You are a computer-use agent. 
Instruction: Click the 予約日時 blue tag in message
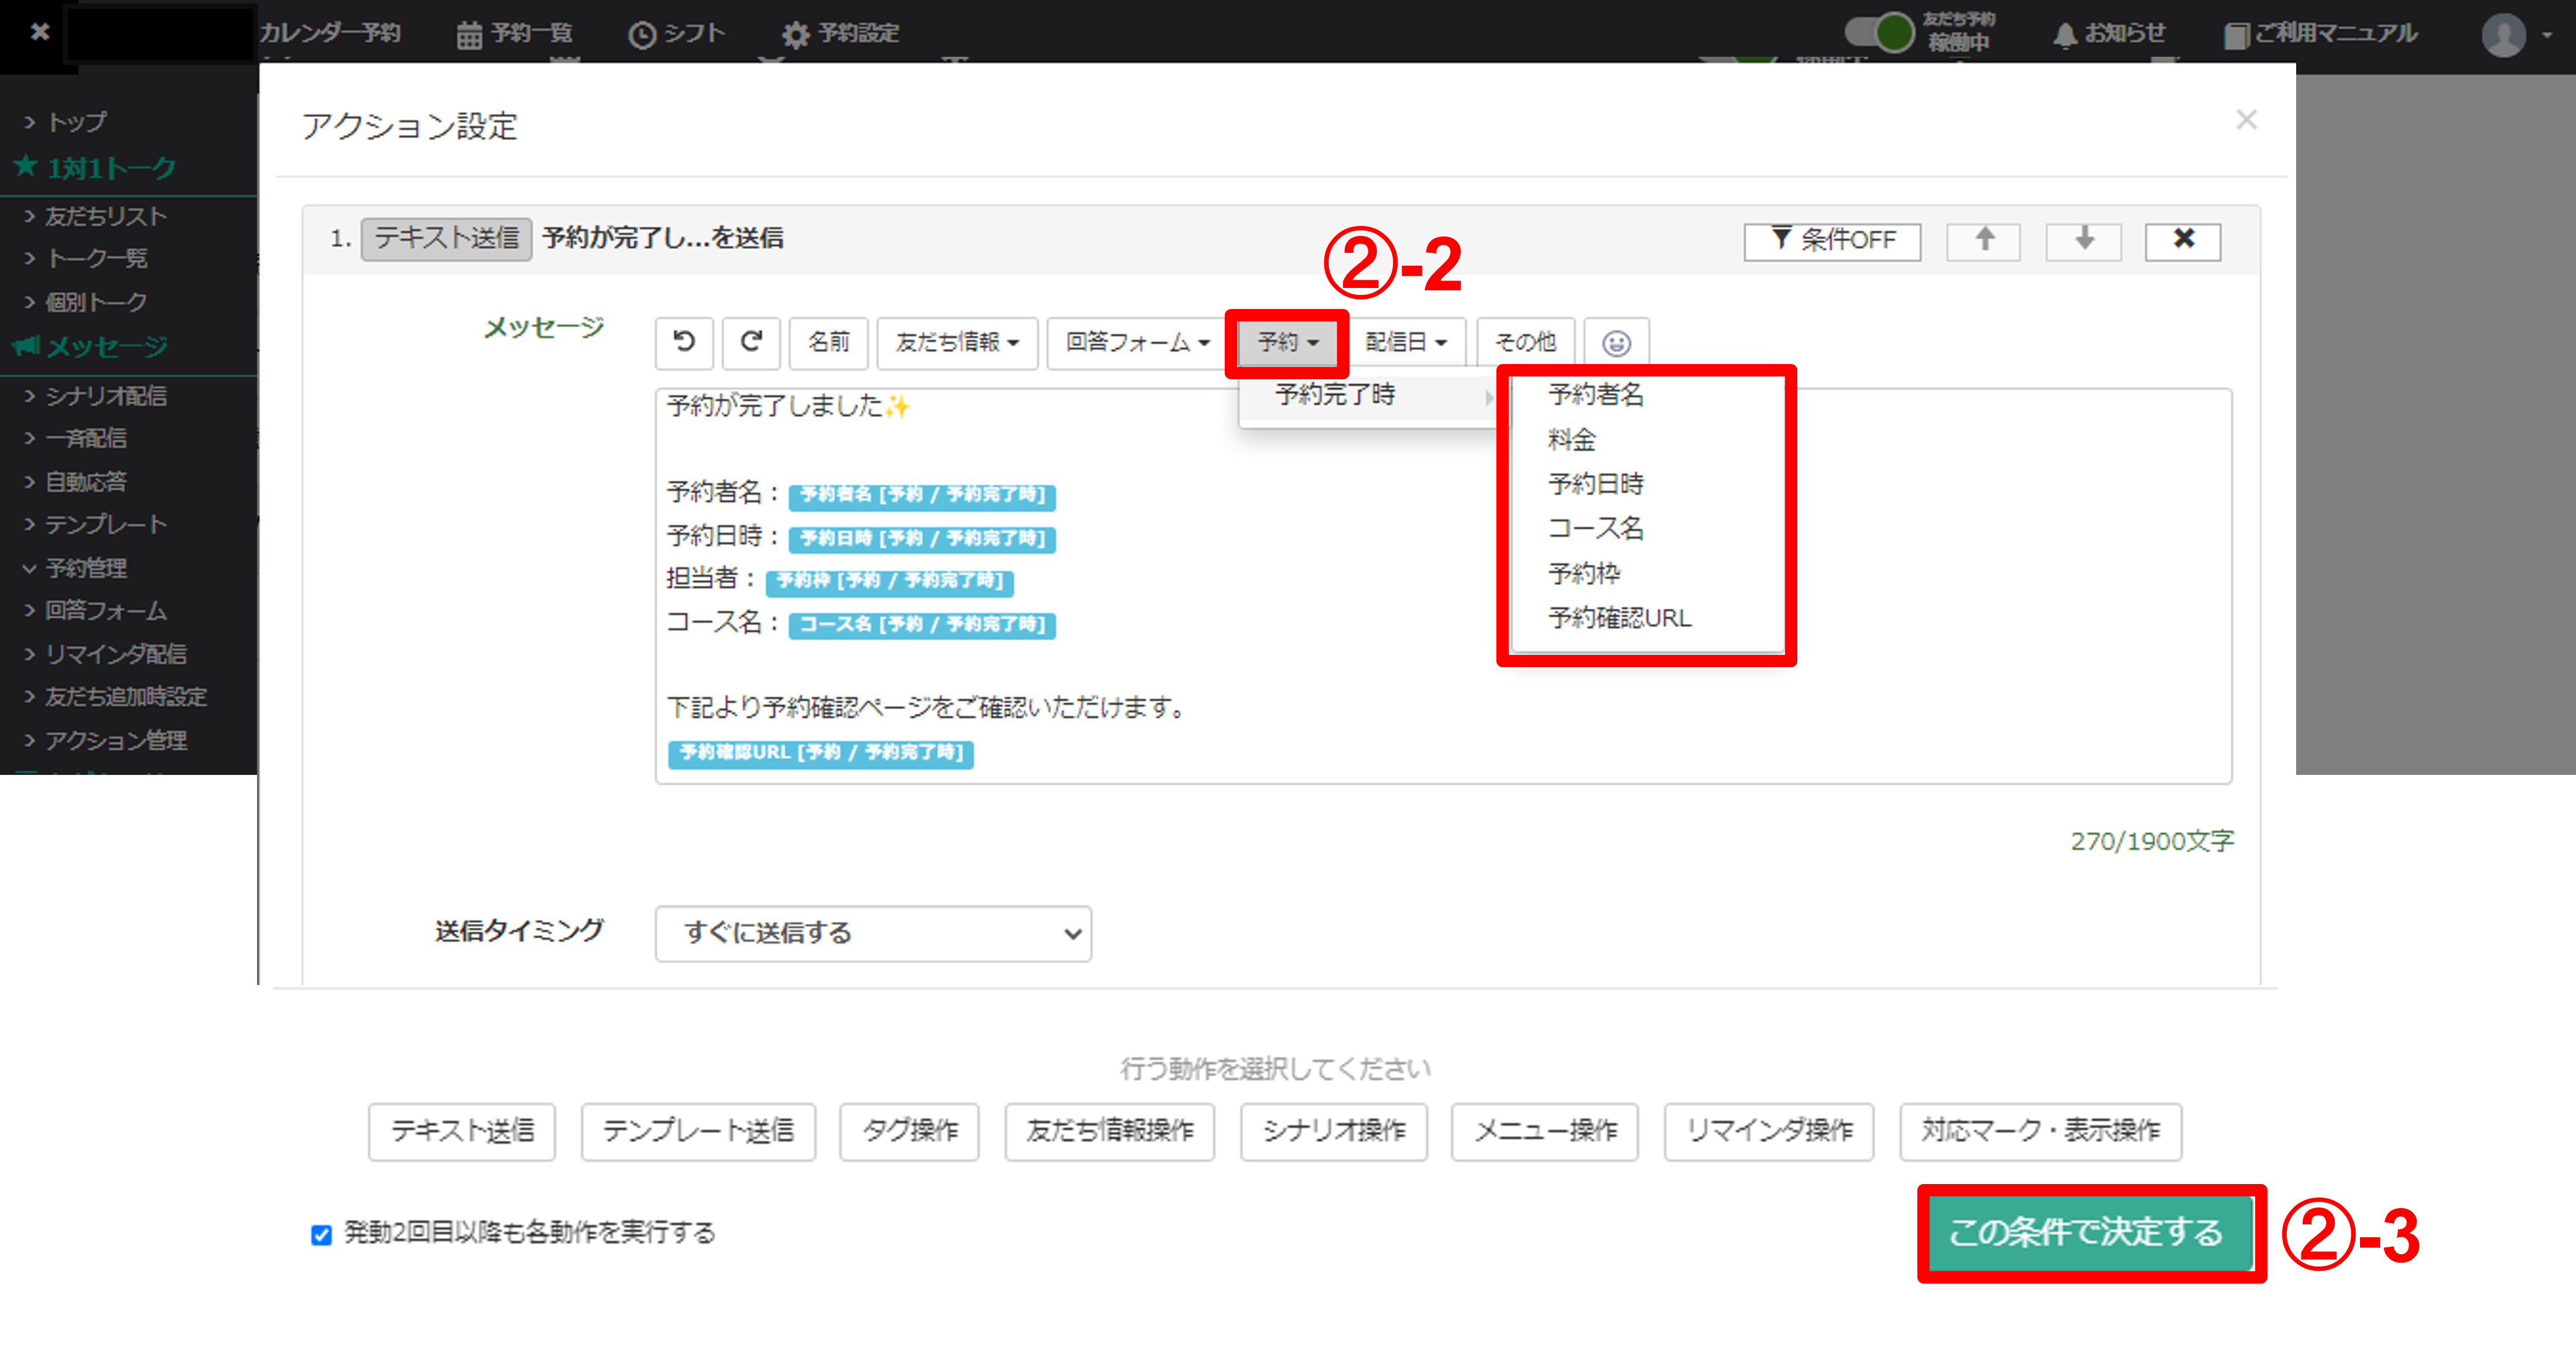coord(922,539)
